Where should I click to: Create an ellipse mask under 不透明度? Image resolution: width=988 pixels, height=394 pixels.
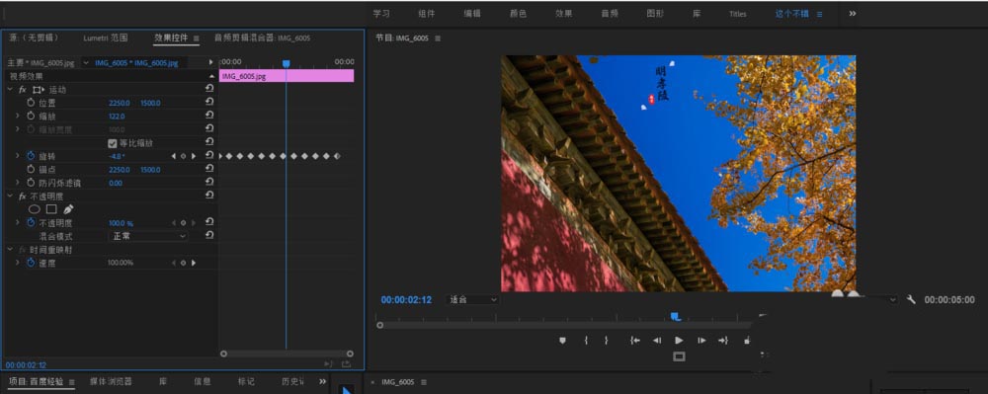pos(35,209)
